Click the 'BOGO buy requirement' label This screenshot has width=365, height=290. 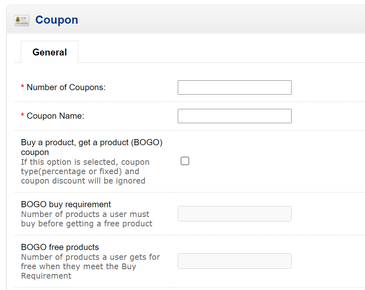point(66,204)
